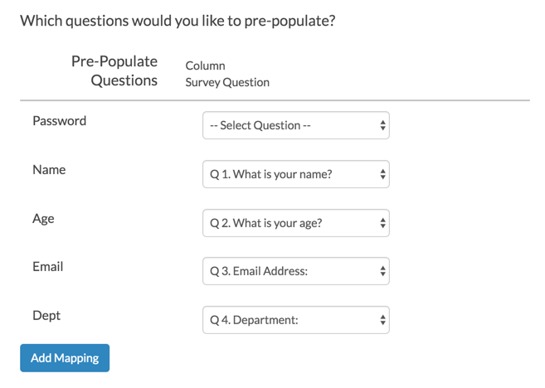Image resolution: width=545 pixels, height=388 pixels.
Task: Click the Pre-Populate Questions column header
Action: pos(114,71)
